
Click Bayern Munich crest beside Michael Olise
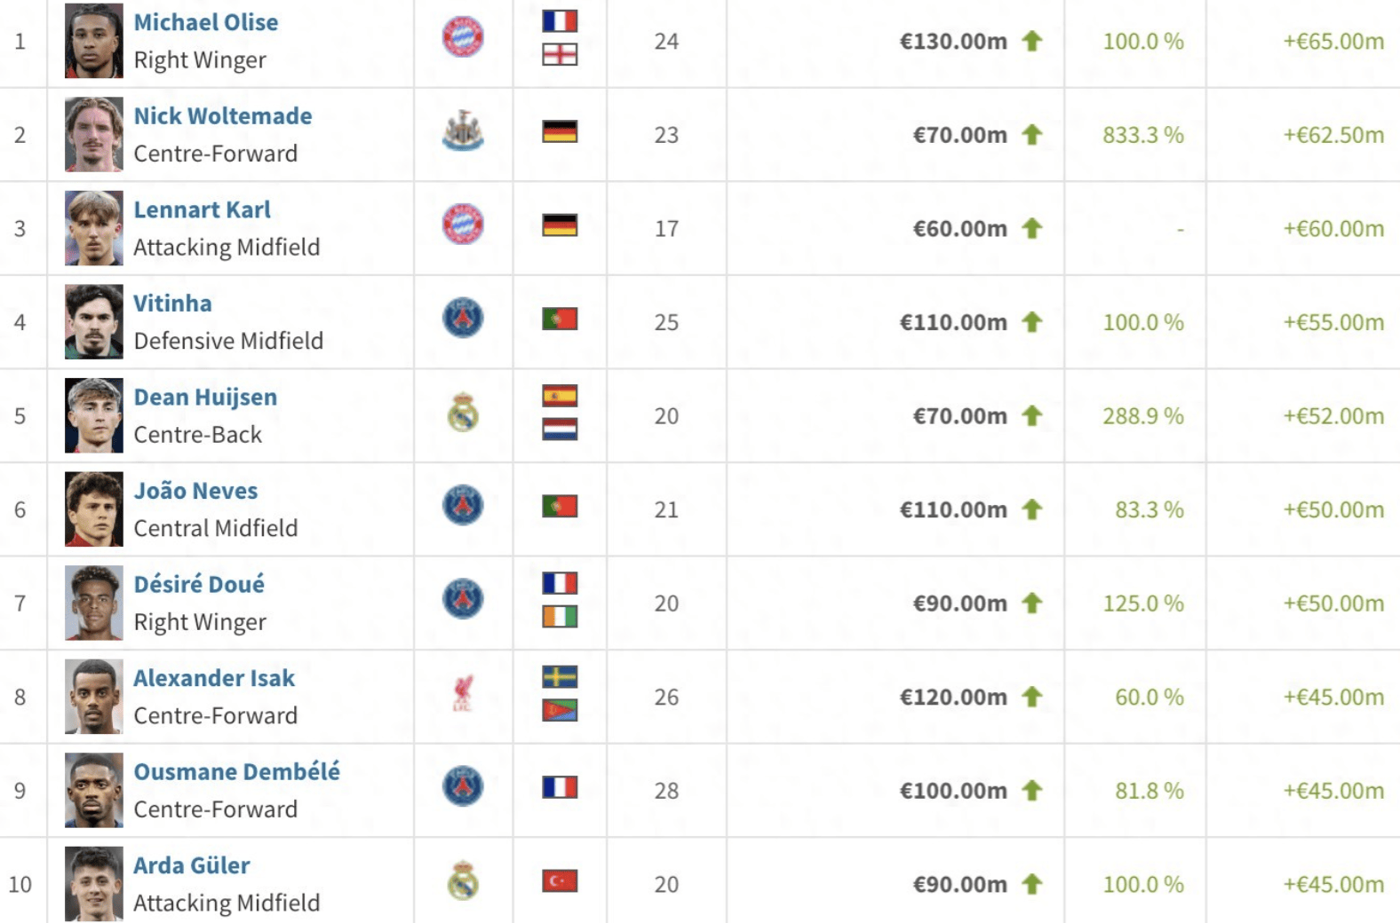tap(463, 37)
